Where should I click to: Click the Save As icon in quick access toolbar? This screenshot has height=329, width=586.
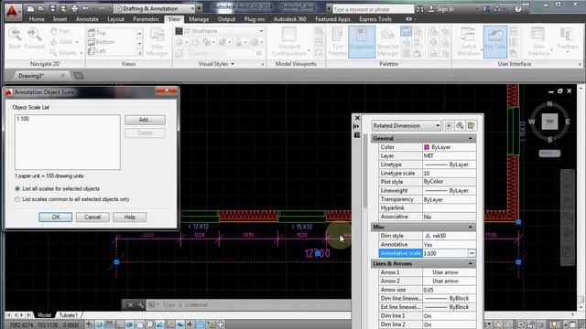[x=63, y=8]
